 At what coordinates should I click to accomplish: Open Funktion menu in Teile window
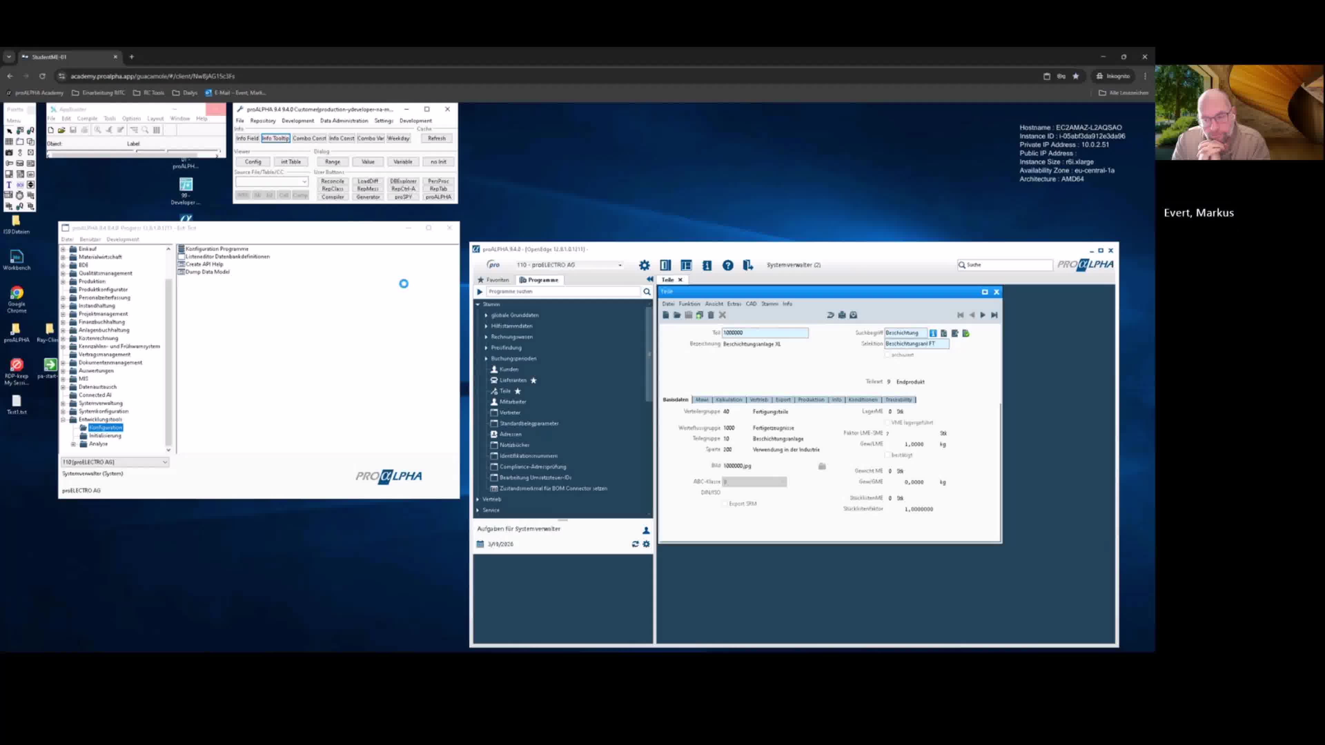689,304
